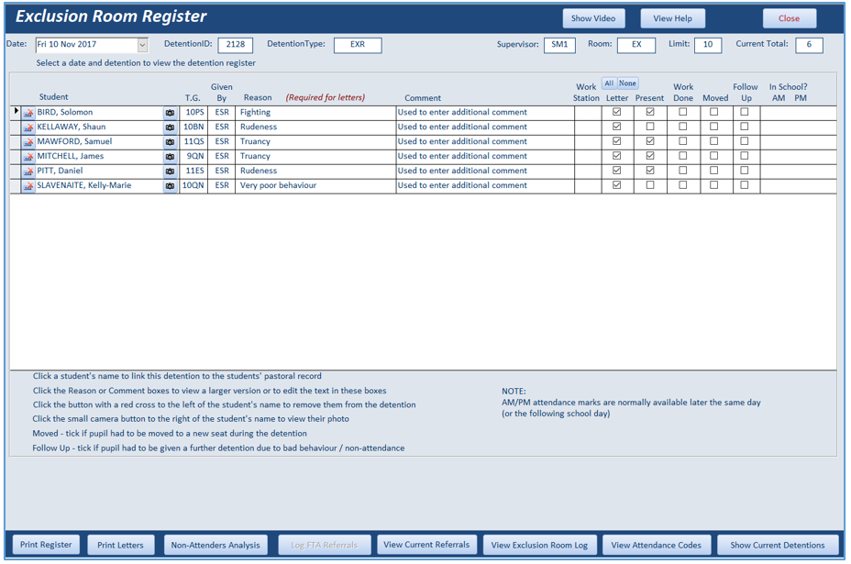Untick Letter checkbox for BIRD, Solomon

616,112
